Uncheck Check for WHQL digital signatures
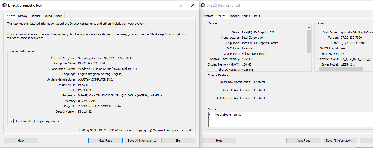Viewport: 373px width, 148px height. [x=12, y=121]
